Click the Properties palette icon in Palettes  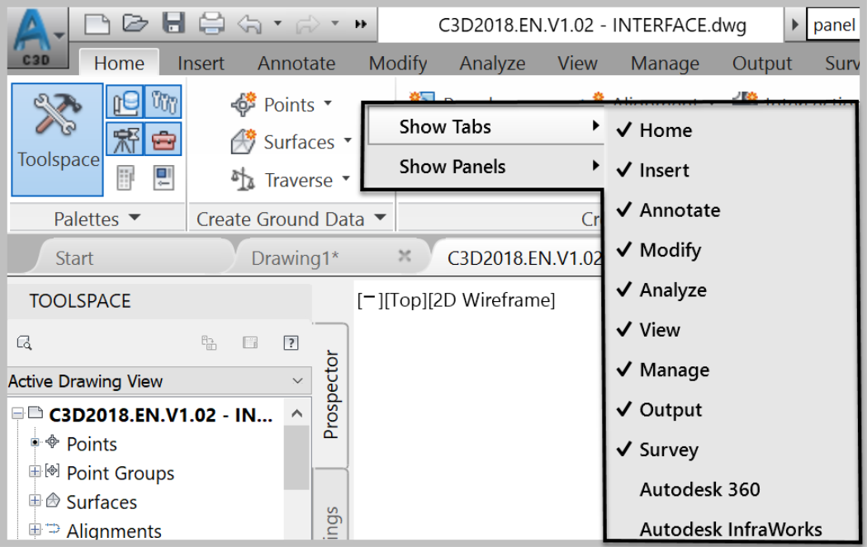tap(163, 178)
